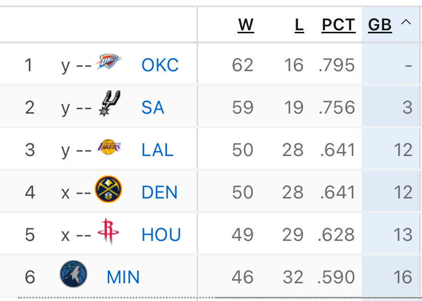Viewport: 422px width, 301px height.
Task: Click the Los Angeles Lakers logo
Action: (x=109, y=147)
